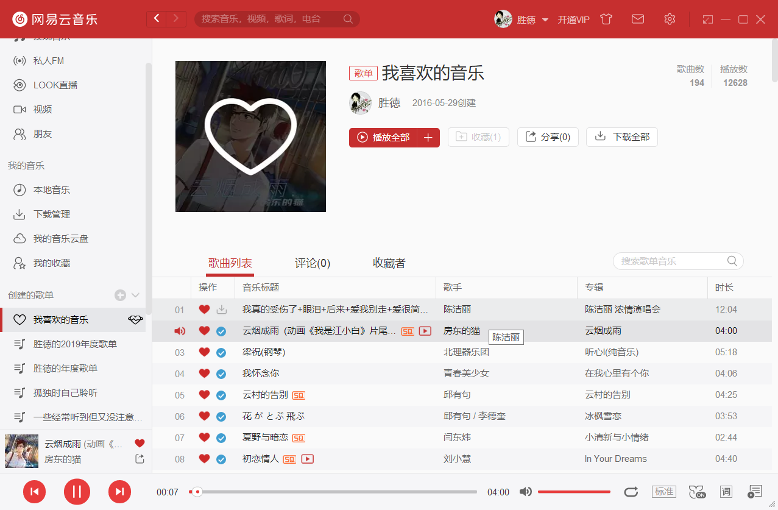The image size is (778, 510).
Task: Unfavorite the song 梁祝(钢琴)
Action: 204,352
